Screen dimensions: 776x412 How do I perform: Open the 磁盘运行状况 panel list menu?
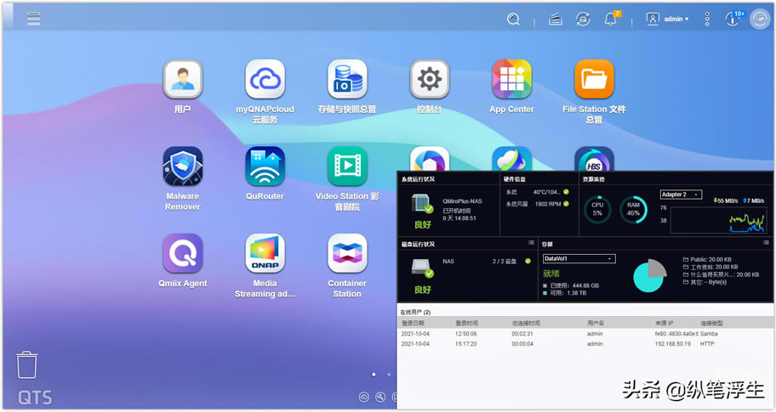[x=531, y=243]
